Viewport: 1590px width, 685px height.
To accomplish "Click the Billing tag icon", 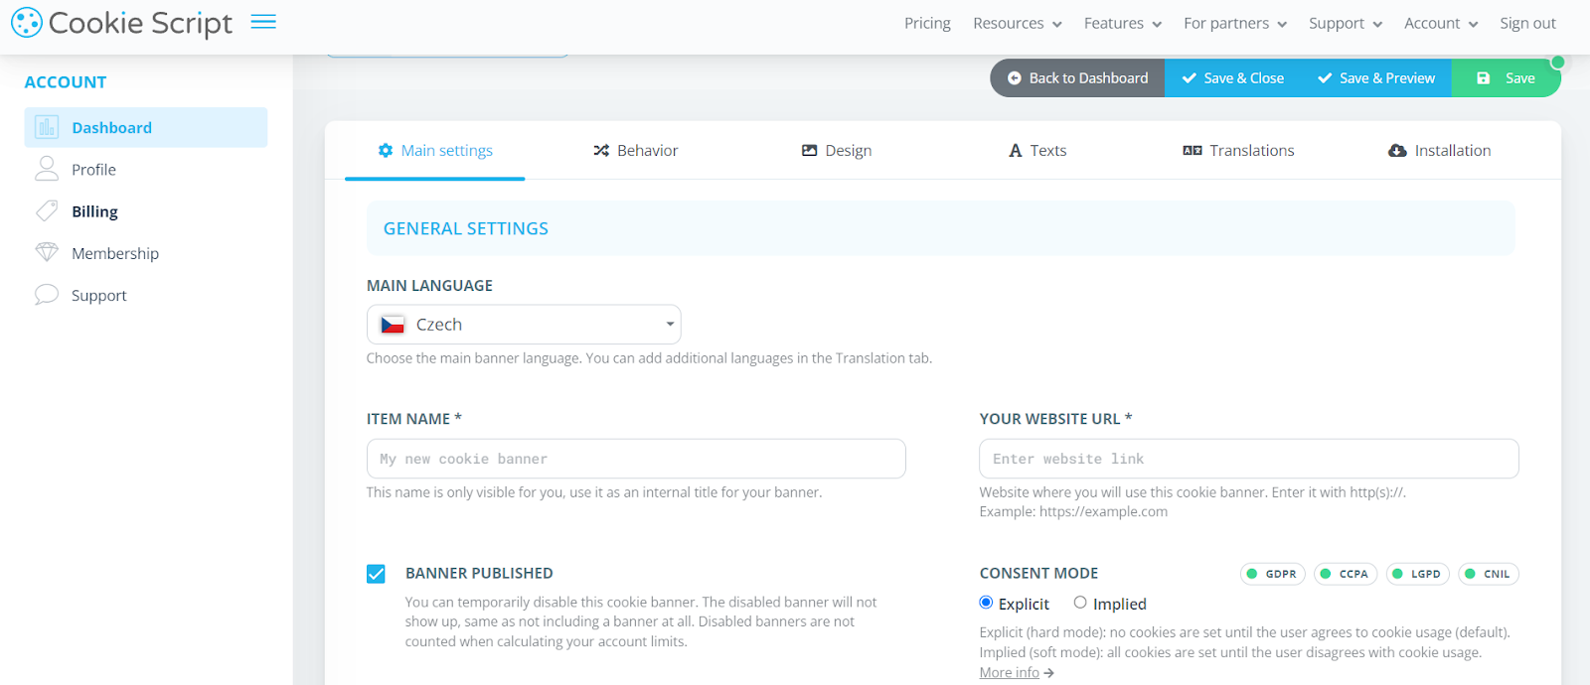I will pos(47,210).
